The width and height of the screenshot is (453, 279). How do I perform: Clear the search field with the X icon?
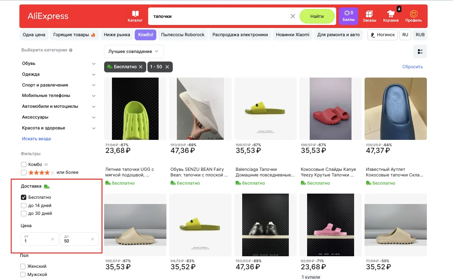click(293, 16)
